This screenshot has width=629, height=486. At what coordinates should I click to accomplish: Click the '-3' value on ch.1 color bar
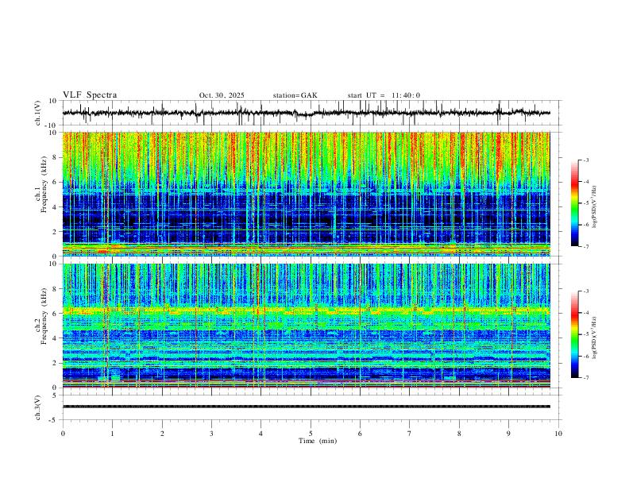click(x=585, y=160)
